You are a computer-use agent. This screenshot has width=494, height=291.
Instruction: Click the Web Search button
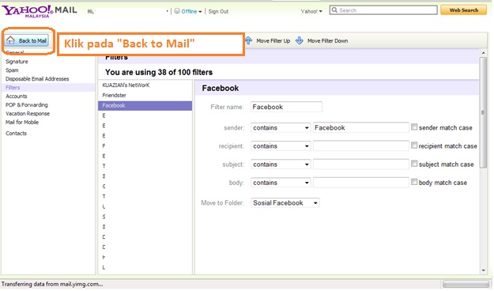[x=463, y=10]
